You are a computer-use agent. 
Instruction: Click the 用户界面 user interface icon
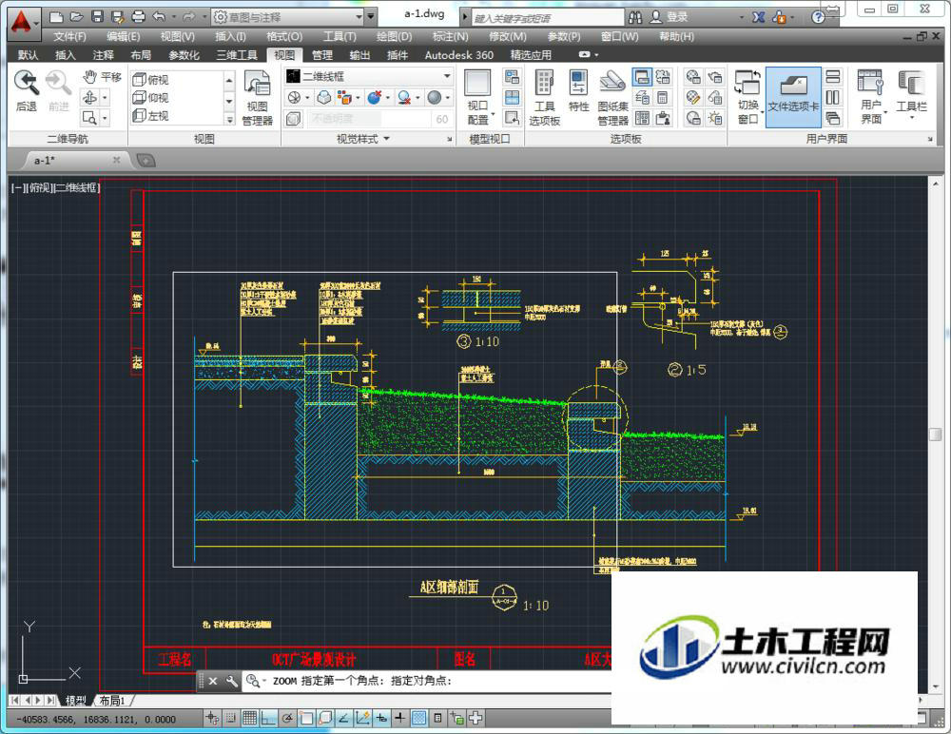871,98
